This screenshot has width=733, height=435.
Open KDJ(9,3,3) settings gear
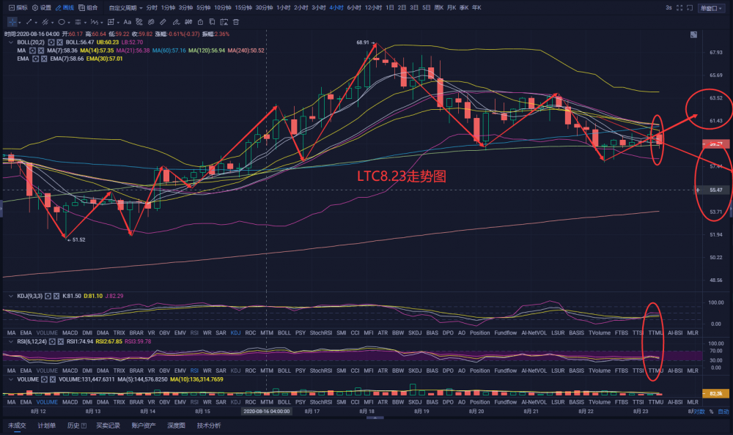tap(48, 297)
